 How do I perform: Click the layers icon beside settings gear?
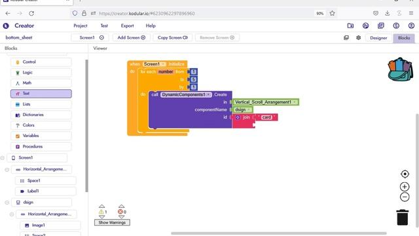coord(346,38)
